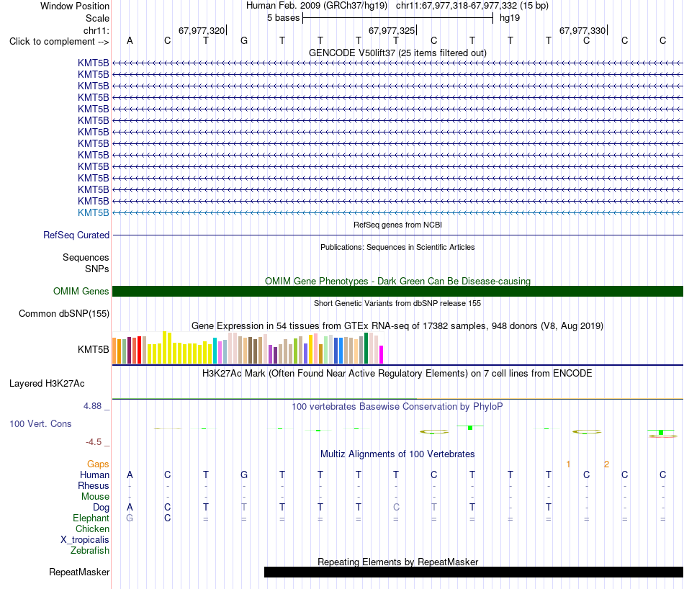The height and width of the screenshot is (589, 684).
Task: Click the Dog alignment row label
Action: [101, 508]
